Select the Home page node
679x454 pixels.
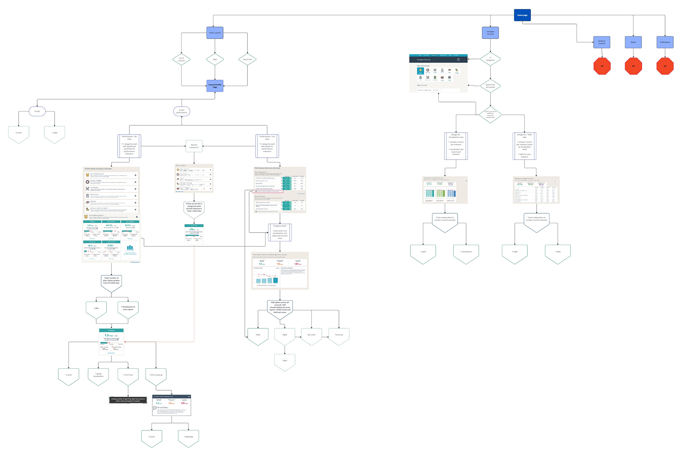click(x=522, y=15)
